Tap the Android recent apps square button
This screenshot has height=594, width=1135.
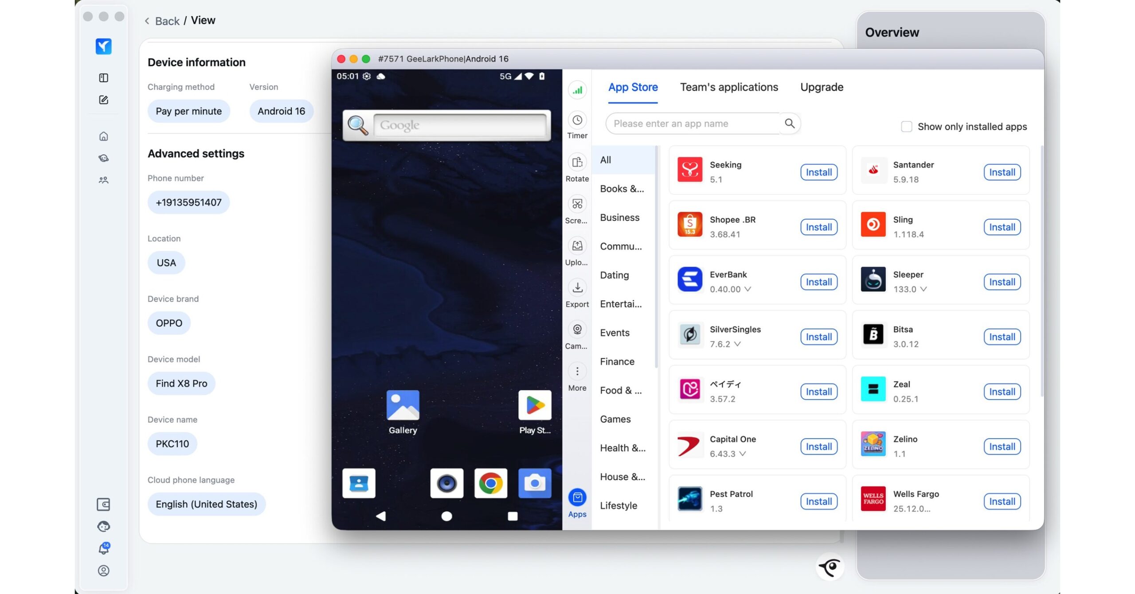513,516
